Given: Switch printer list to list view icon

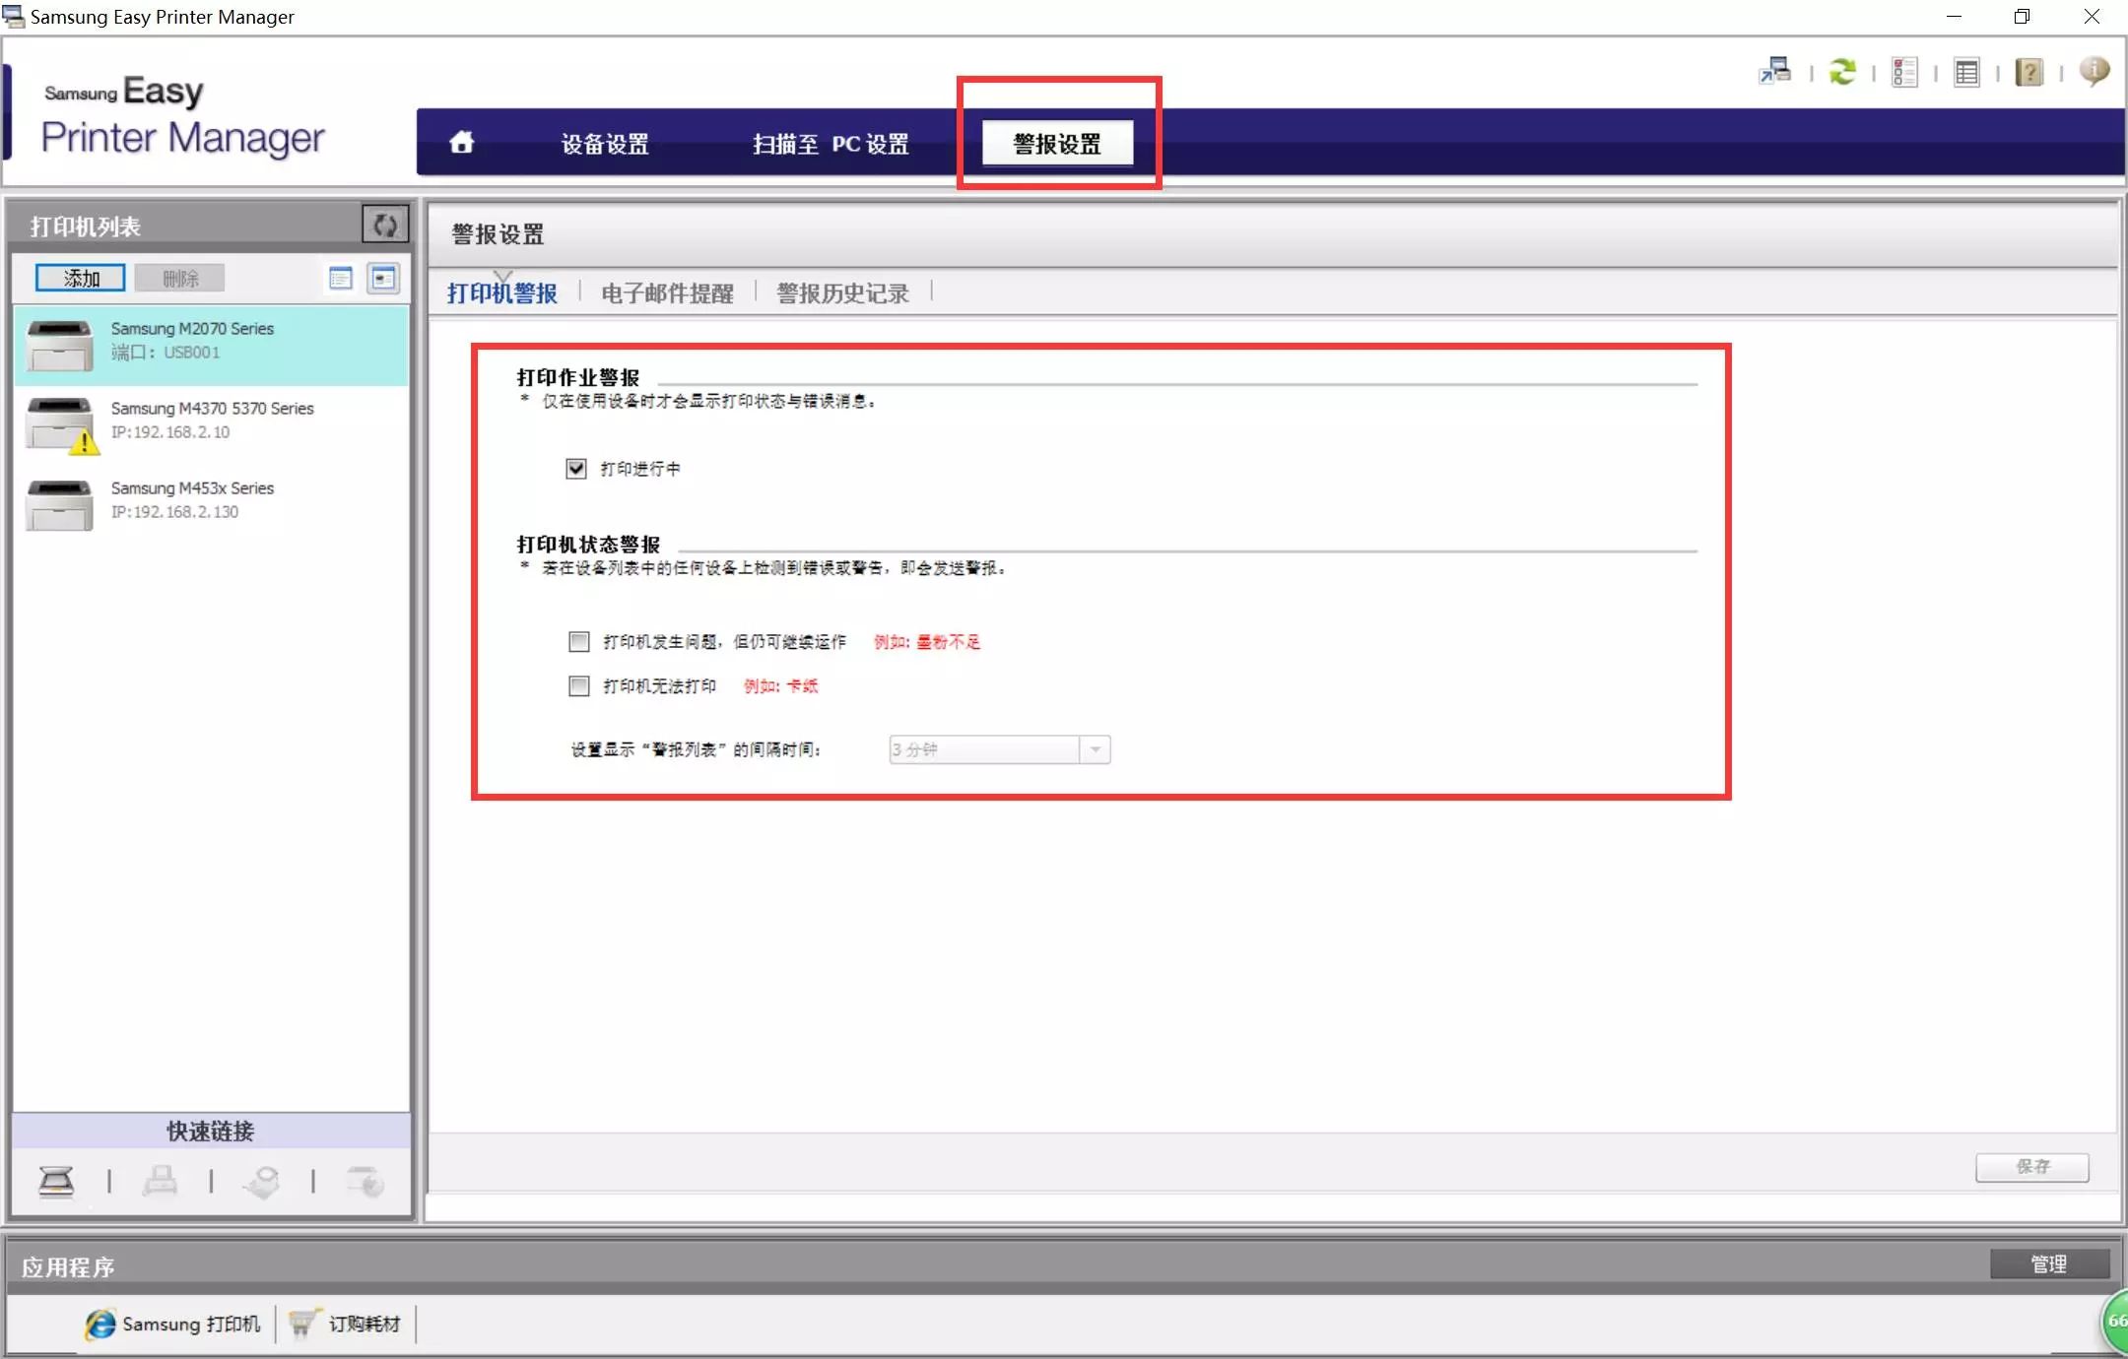Looking at the screenshot, I should tap(341, 279).
